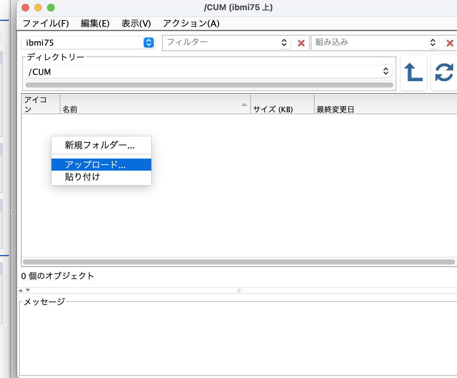Screen dimensions: 457x378
Task: Choose 新規フォルダー... from context menu
Action: click(x=101, y=145)
